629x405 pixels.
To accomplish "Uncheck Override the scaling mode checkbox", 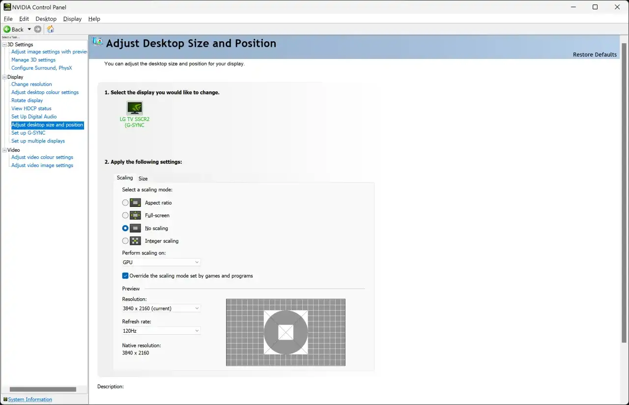I will coord(125,276).
